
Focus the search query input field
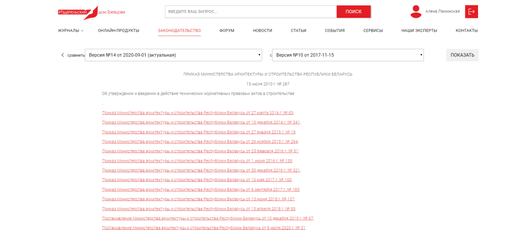coord(251,11)
